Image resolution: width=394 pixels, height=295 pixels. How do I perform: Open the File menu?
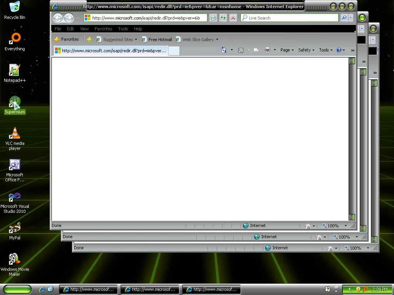pyautogui.click(x=58, y=29)
